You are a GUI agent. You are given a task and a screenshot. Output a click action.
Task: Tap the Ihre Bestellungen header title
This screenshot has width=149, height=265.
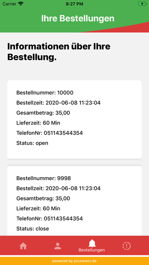click(x=78, y=18)
